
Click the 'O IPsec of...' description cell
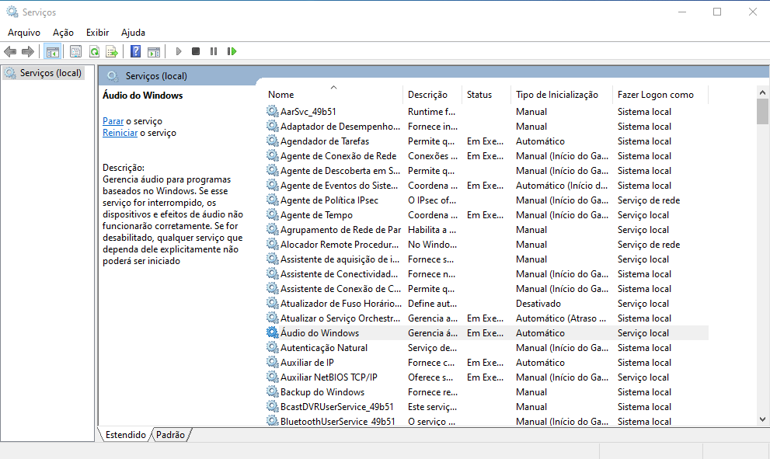click(432, 200)
